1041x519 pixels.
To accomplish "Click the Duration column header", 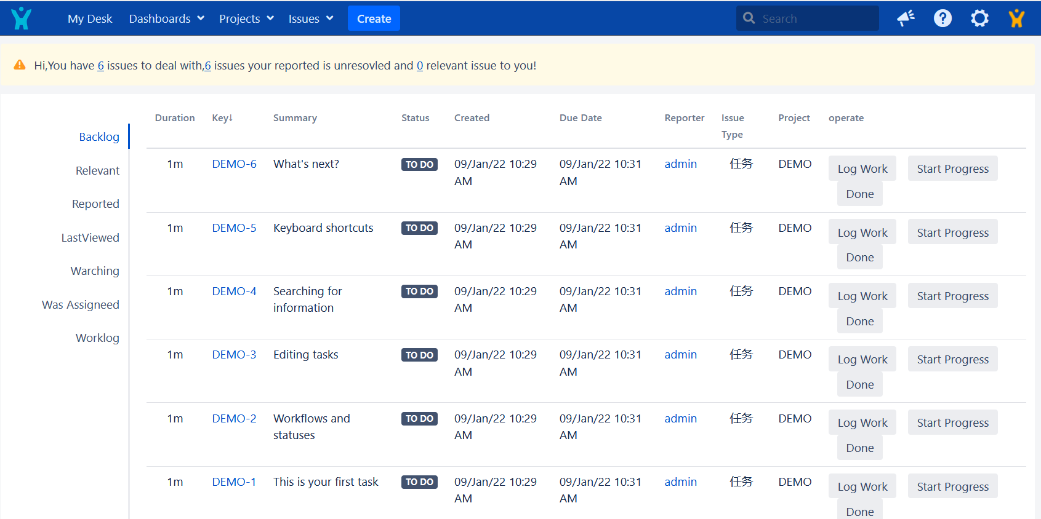I will tap(175, 117).
